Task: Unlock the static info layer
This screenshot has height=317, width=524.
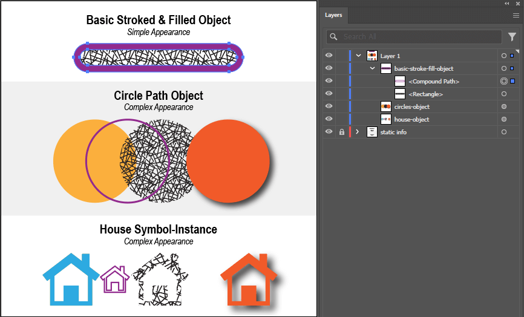Action: [x=342, y=132]
